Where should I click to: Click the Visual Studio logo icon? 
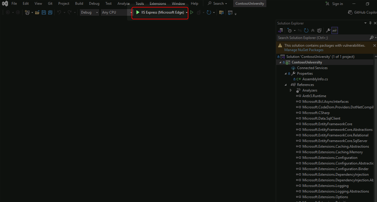tap(5, 4)
